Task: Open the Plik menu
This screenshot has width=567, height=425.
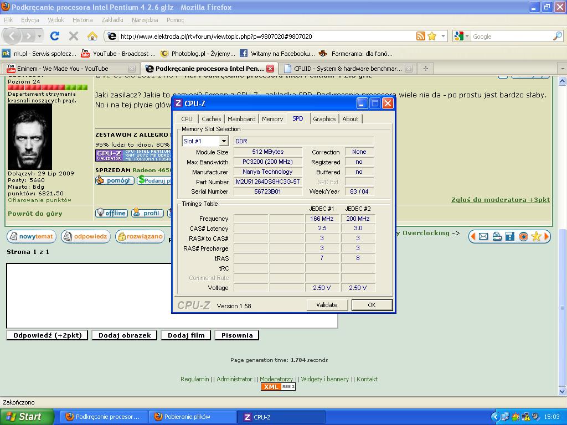Action: [x=8, y=20]
